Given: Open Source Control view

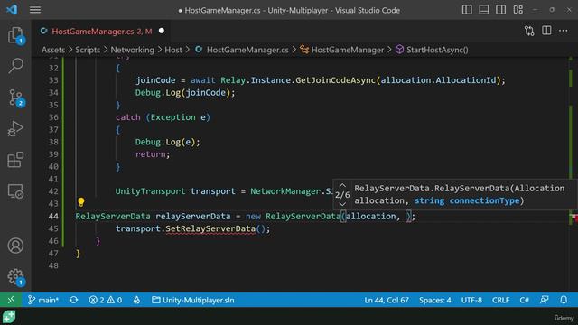Looking at the screenshot, I should 15,97.
